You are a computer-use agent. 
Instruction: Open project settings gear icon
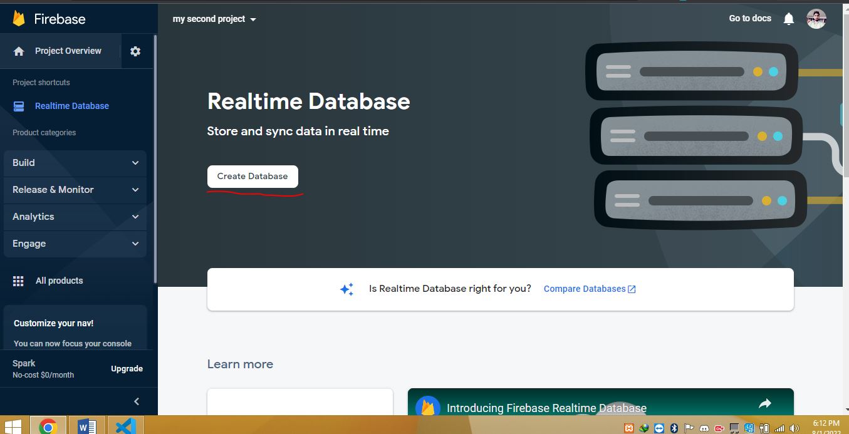(135, 51)
